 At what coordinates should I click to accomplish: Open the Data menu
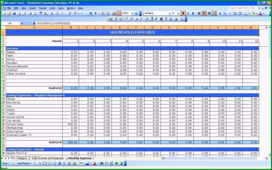pos(61,8)
